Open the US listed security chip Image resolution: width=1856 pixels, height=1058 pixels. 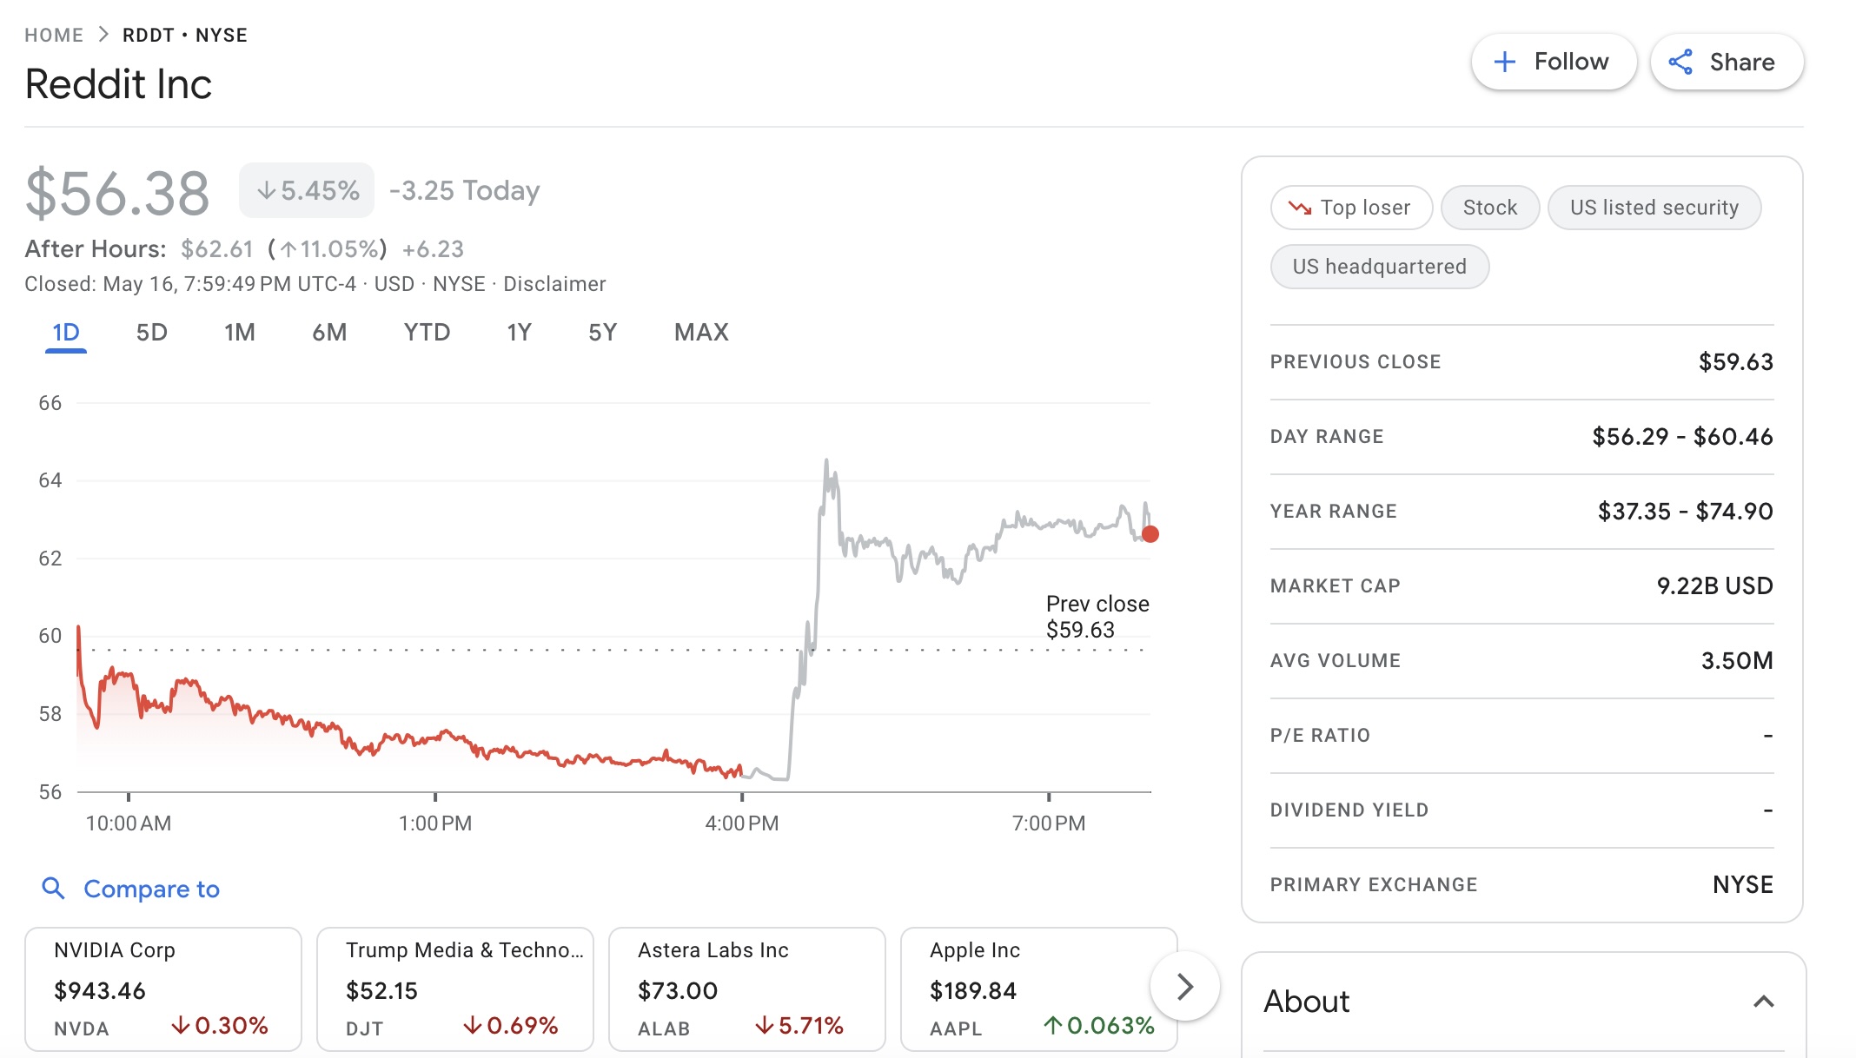1654,208
